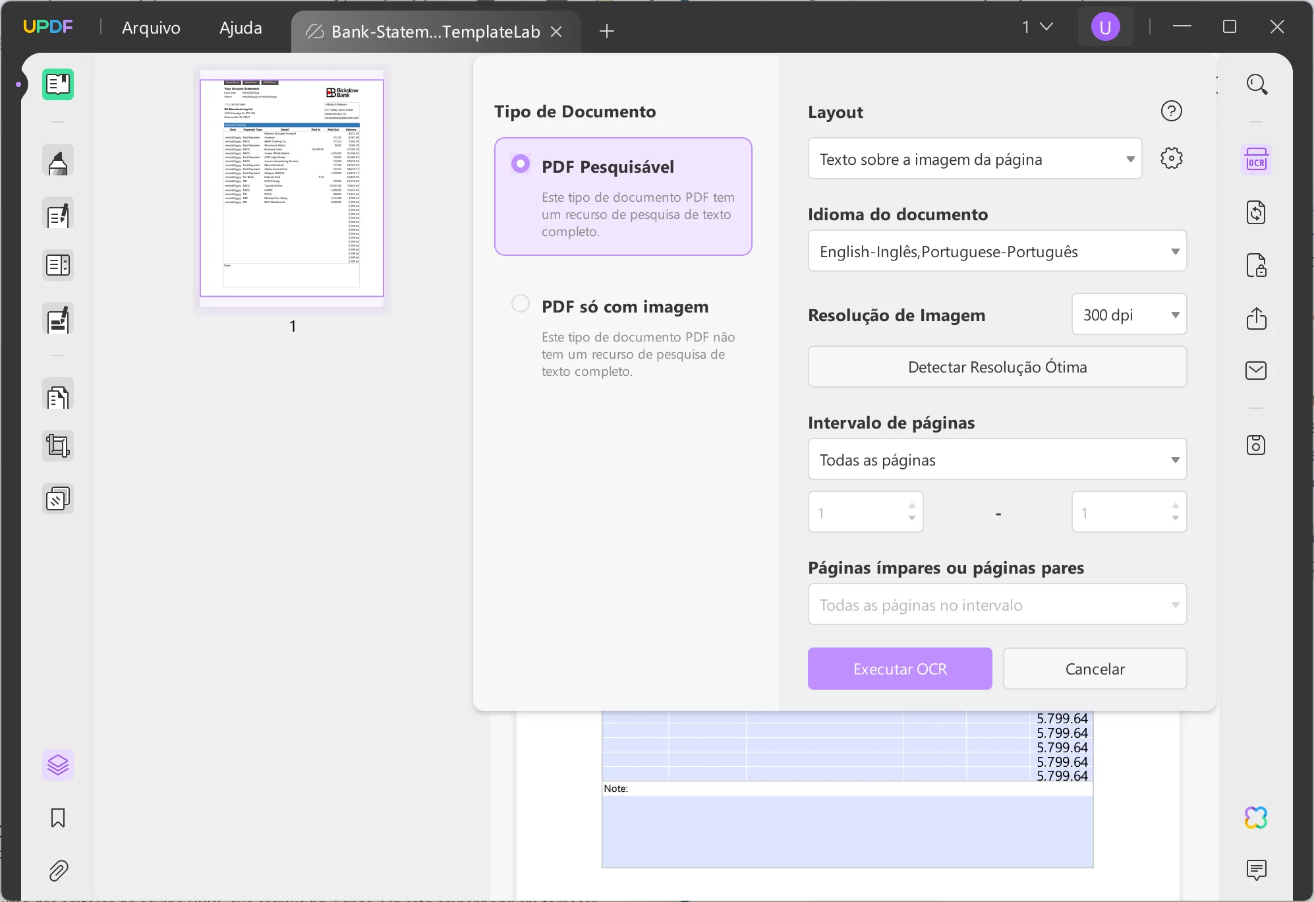This screenshot has height=902, width=1314.
Task: Open the OCR help question icon
Action: pos(1171,111)
